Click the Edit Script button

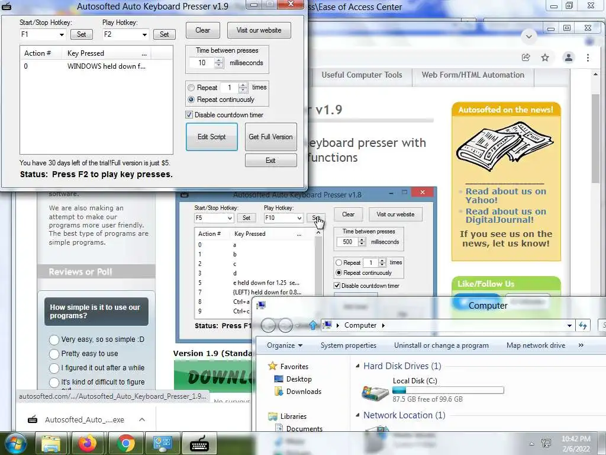(x=211, y=137)
